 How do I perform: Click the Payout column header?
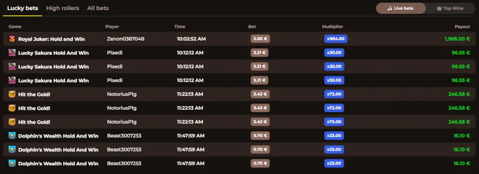(x=462, y=27)
